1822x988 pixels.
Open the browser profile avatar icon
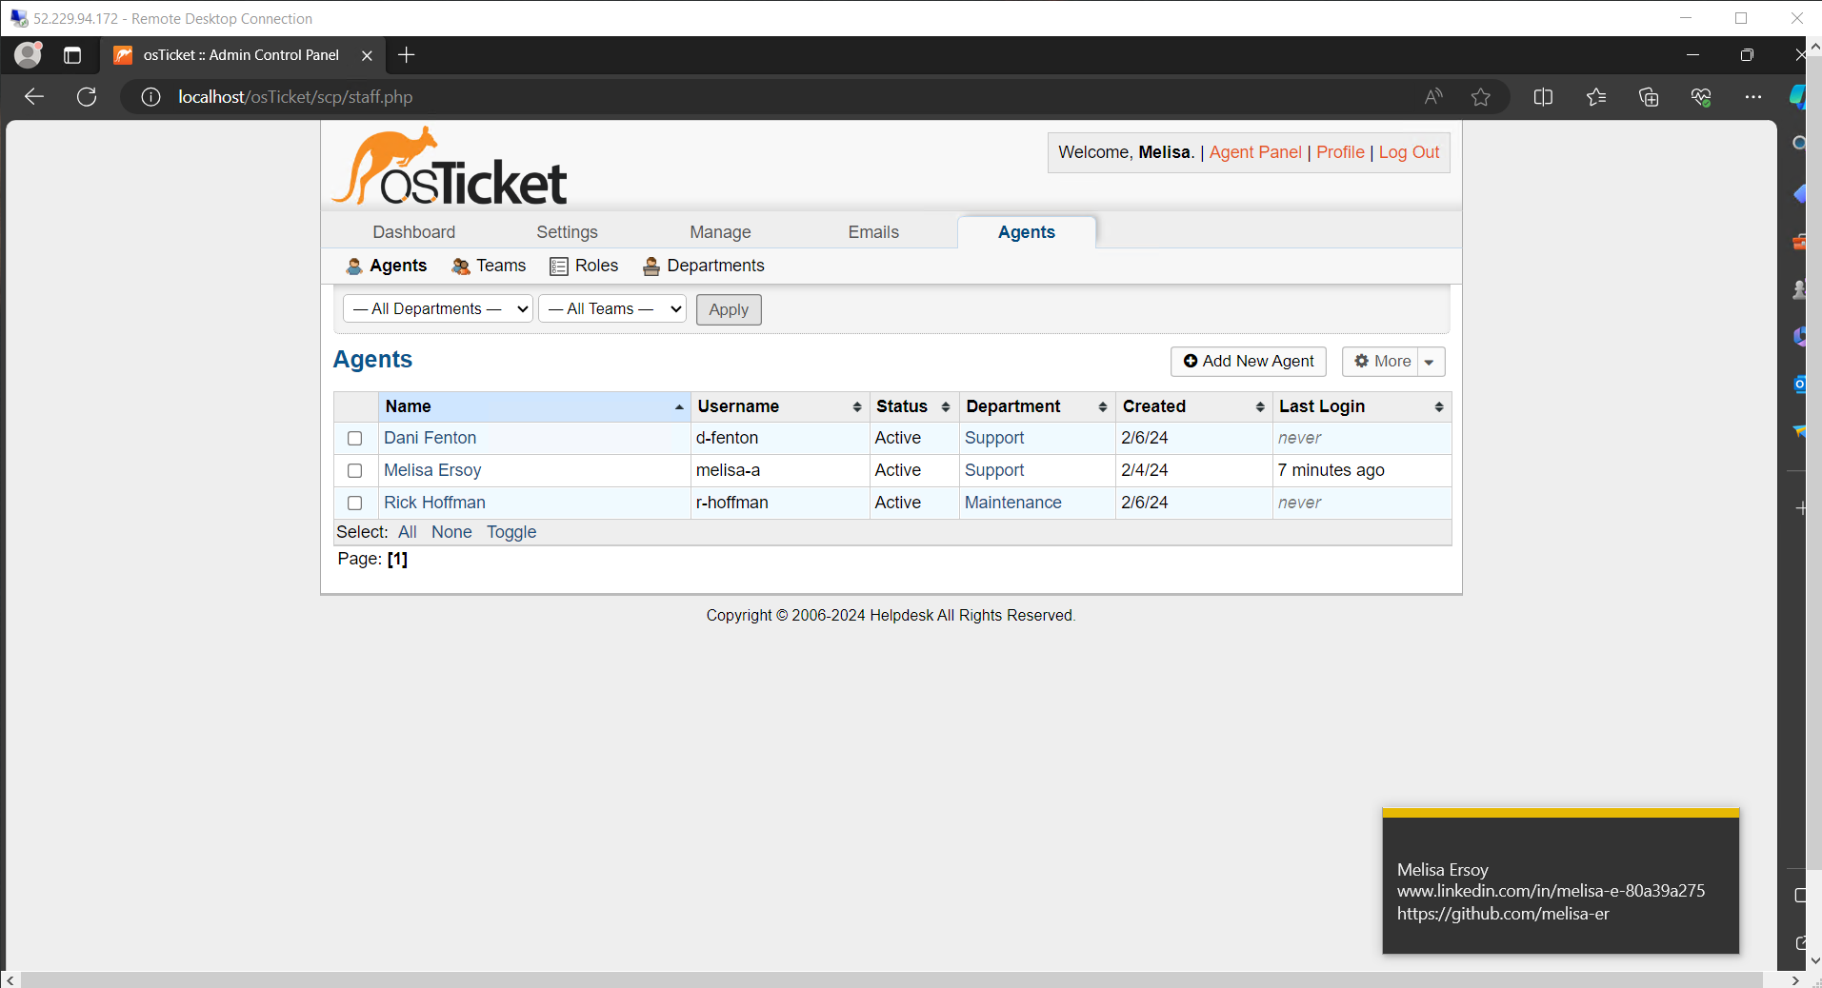point(29,54)
